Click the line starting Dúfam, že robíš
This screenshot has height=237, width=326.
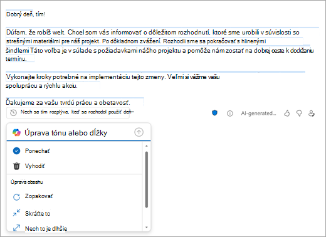(152, 32)
